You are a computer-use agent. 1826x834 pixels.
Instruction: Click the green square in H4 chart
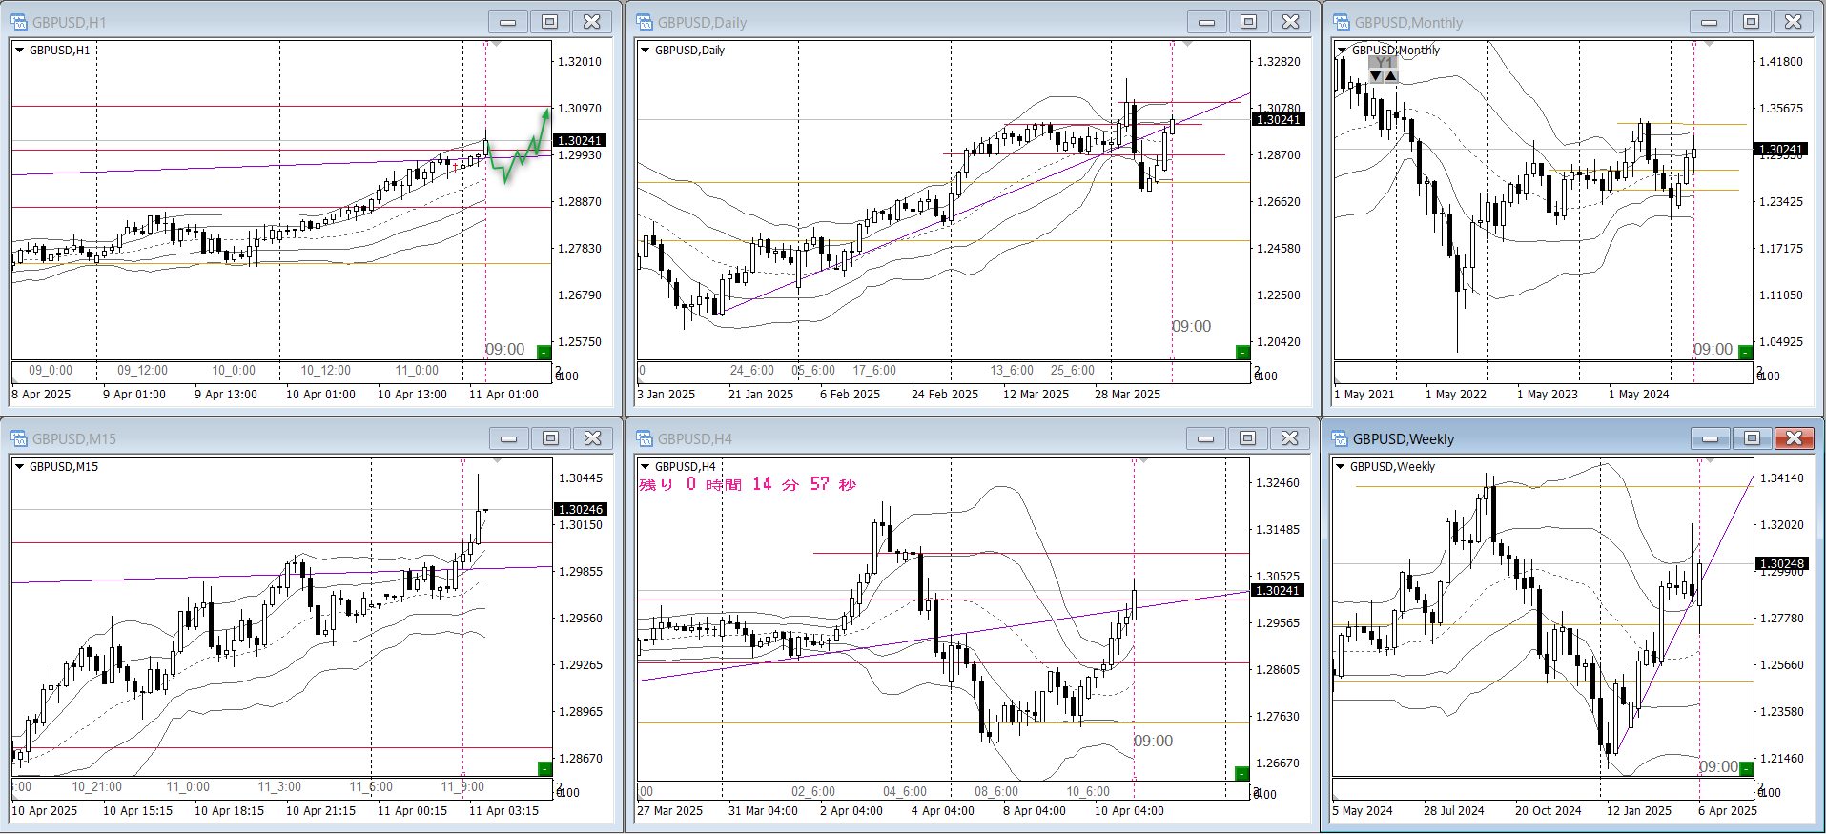pos(1242,773)
